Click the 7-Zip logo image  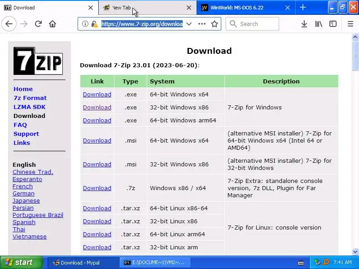(x=38, y=61)
